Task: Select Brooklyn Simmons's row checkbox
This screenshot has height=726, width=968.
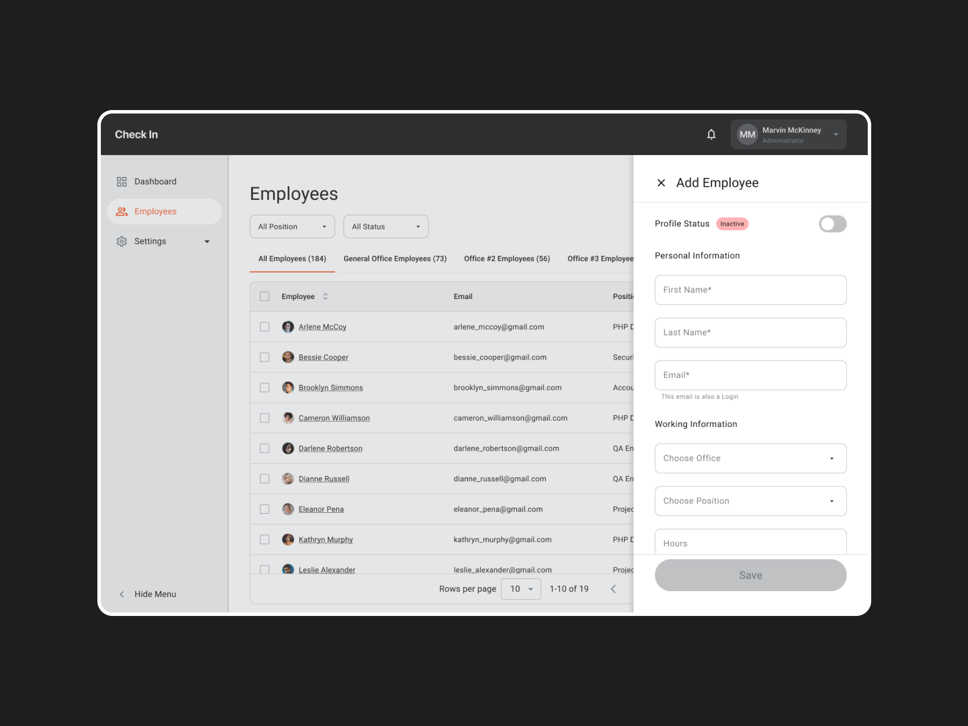Action: 264,388
